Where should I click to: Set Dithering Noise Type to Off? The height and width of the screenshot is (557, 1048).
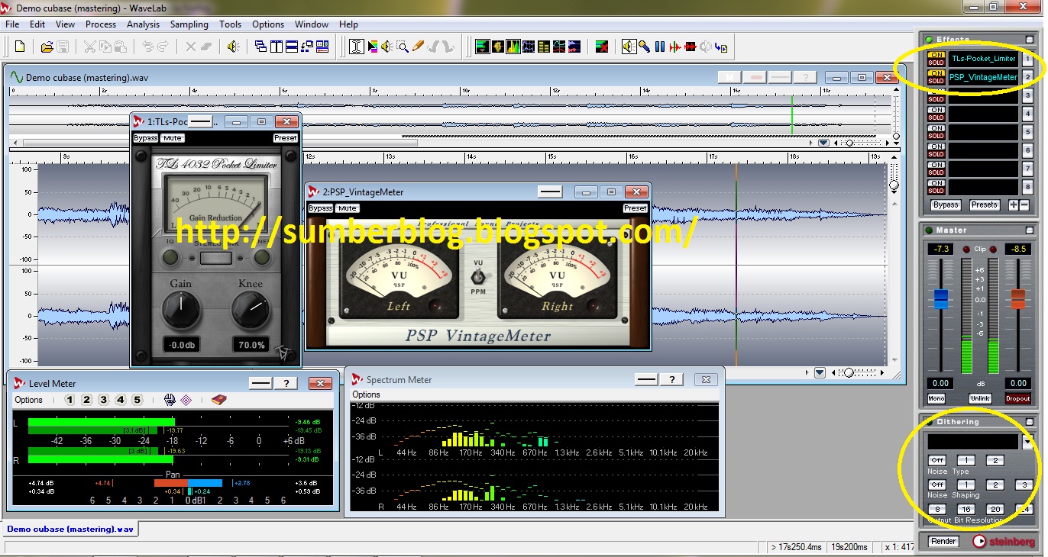(936, 460)
